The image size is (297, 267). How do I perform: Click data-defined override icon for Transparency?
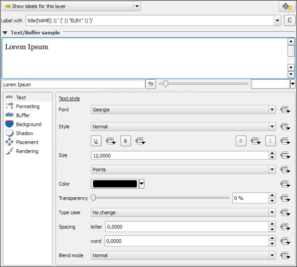(285, 198)
